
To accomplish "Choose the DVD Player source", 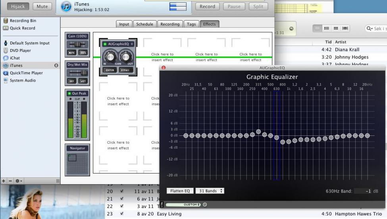I will point(20,50).
